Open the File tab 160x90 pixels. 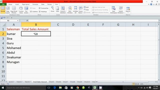click(x=3, y=4)
